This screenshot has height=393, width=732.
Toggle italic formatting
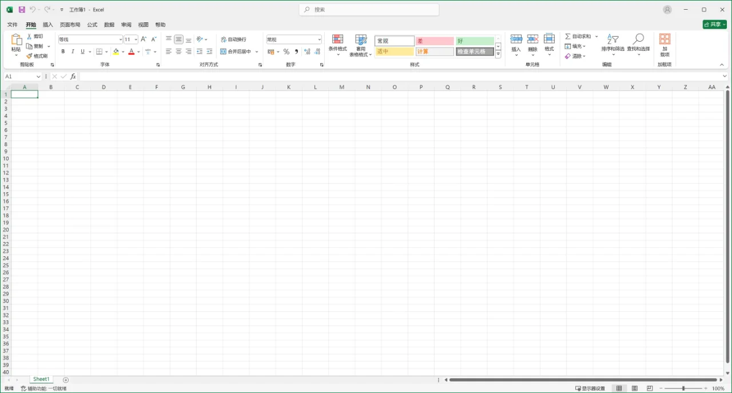pyautogui.click(x=73, y=51)
